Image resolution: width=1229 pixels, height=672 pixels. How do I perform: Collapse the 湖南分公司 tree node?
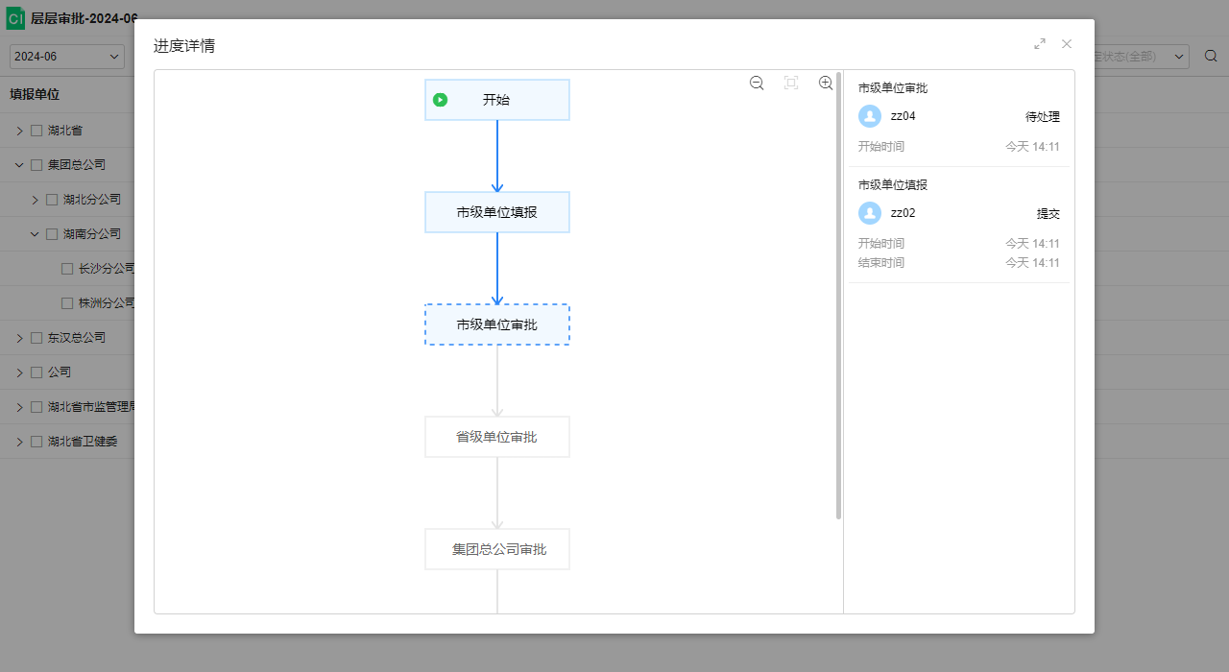pyautogui.click(x=35, y=234)
